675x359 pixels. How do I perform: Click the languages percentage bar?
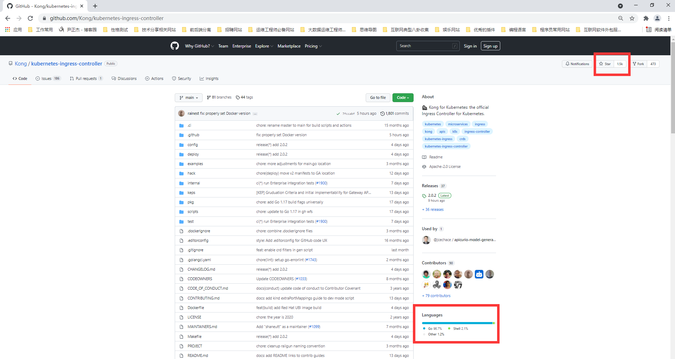tap(458, 323)
